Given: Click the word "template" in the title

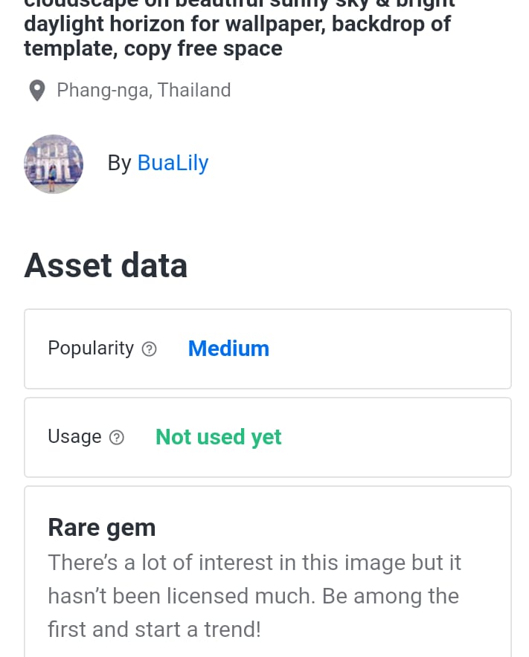Looking at the screenshot, I should [x=68, y=49].
